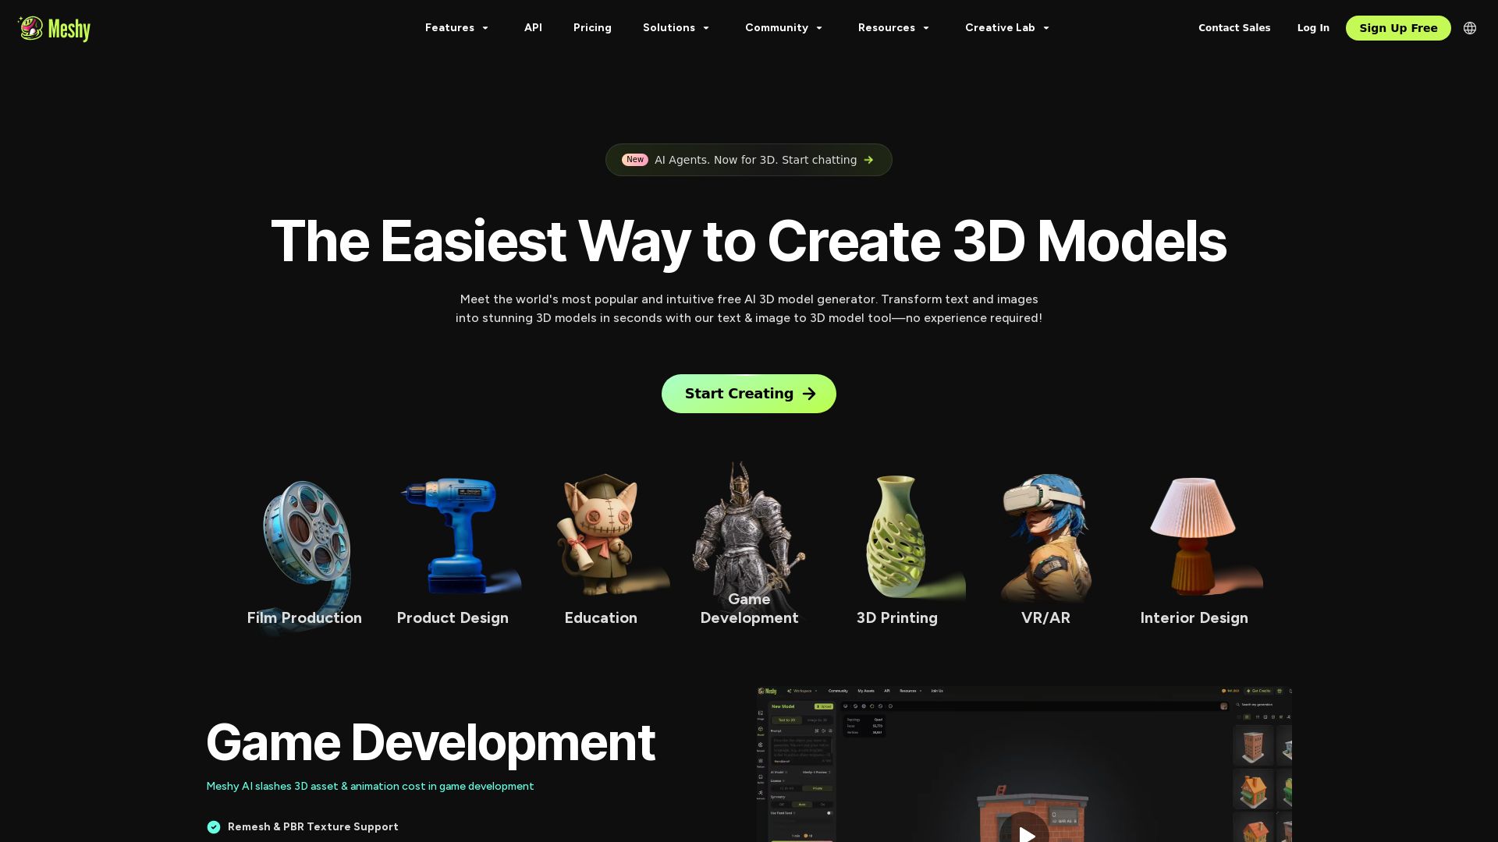The width and height of the screenshot is (1498, 842).
Task: Expand the Features dropdown
Action: click(457, 28)
